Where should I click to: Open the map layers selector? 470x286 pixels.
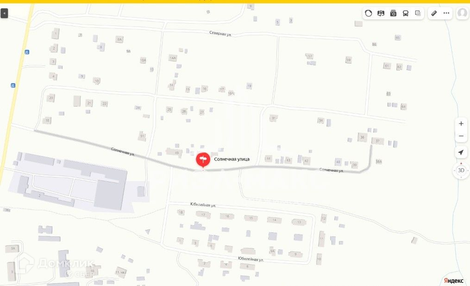[x=418, y=13]
